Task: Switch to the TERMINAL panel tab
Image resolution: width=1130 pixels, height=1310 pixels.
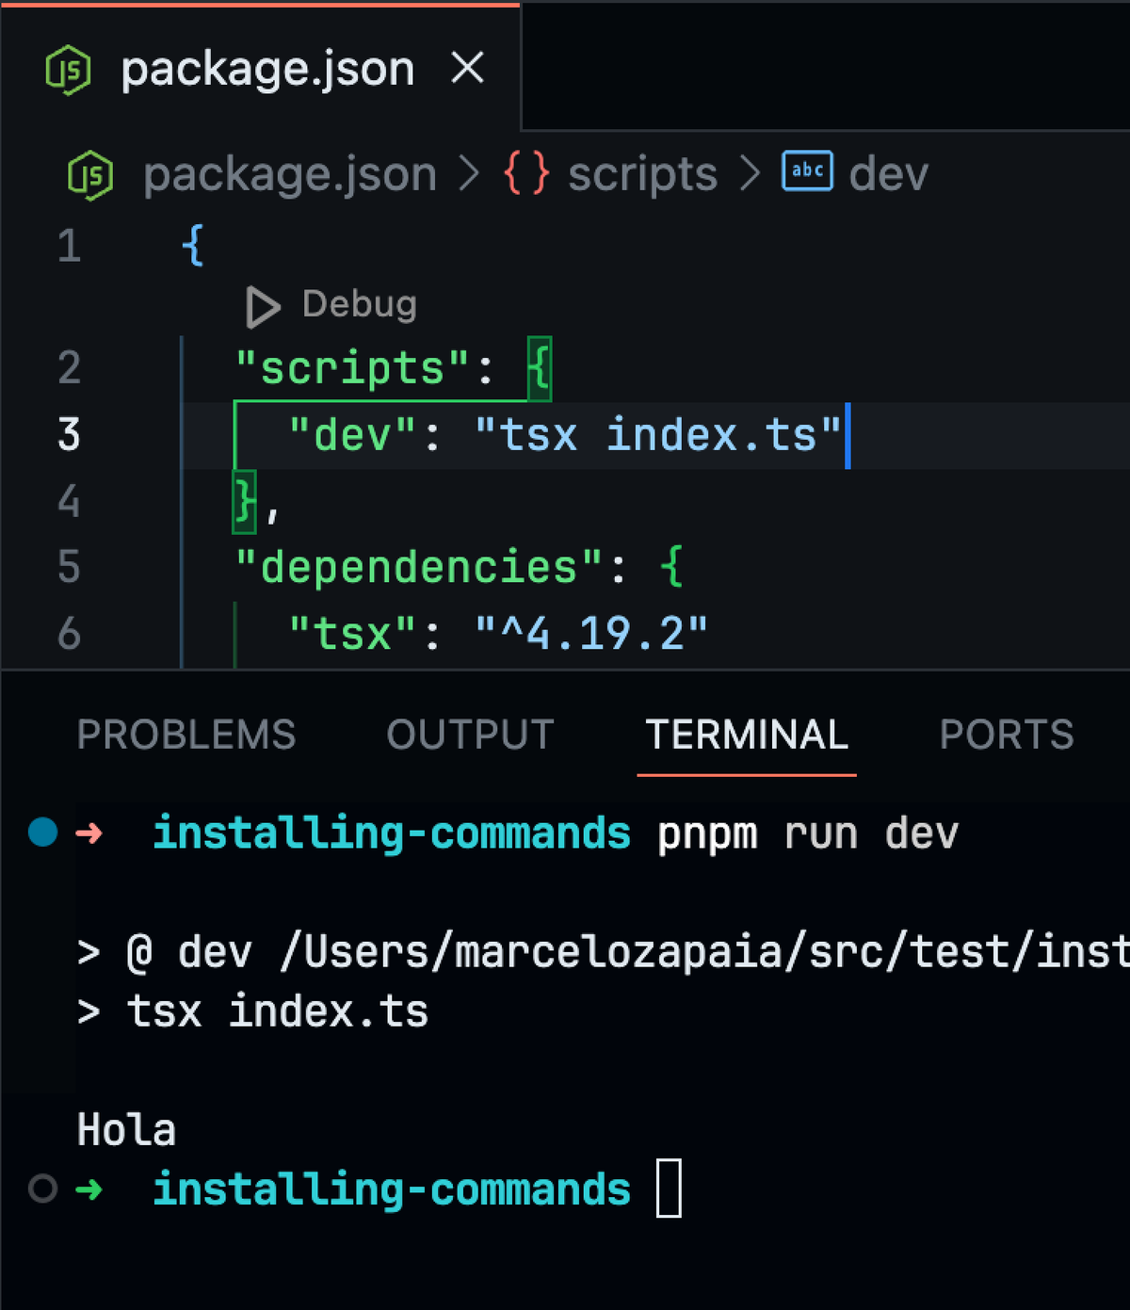Action: tap(747, 735)
